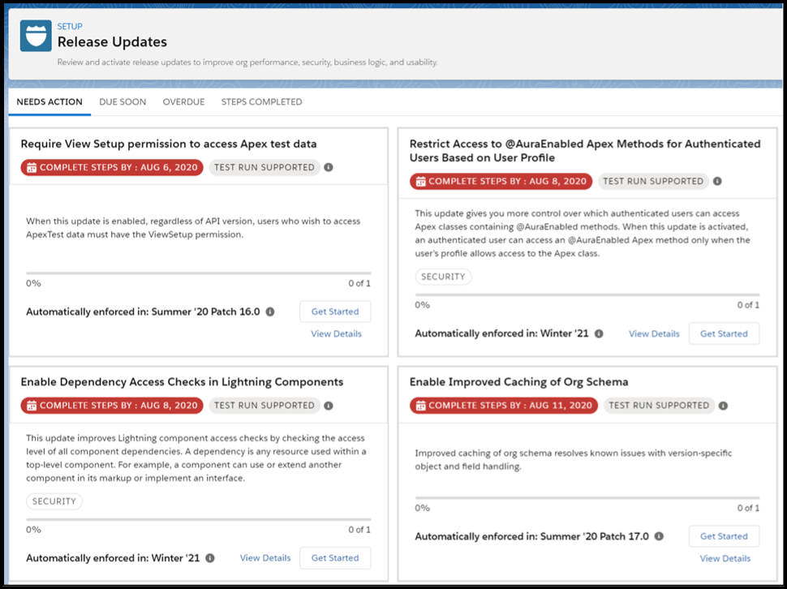This screenshot has height=589, width=787.
Task: Get Started on Improved Caching of Org Schema
Action: pyautogui.click(x=724, y=536)
